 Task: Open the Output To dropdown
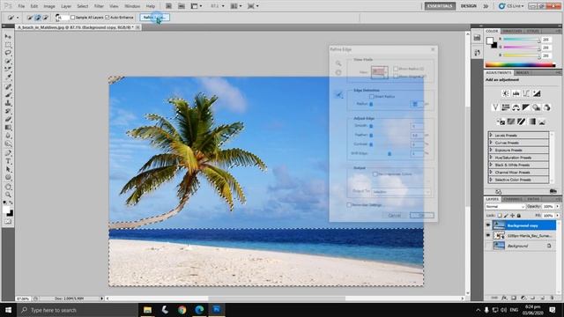(x=401, y=192)
